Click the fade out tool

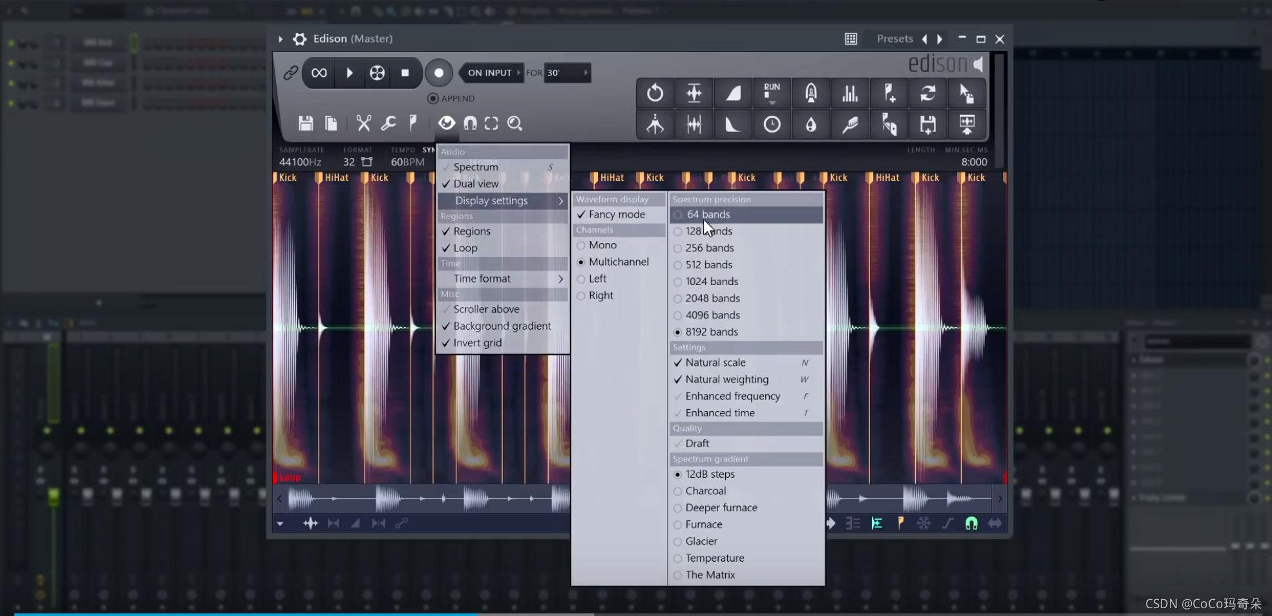733,124
